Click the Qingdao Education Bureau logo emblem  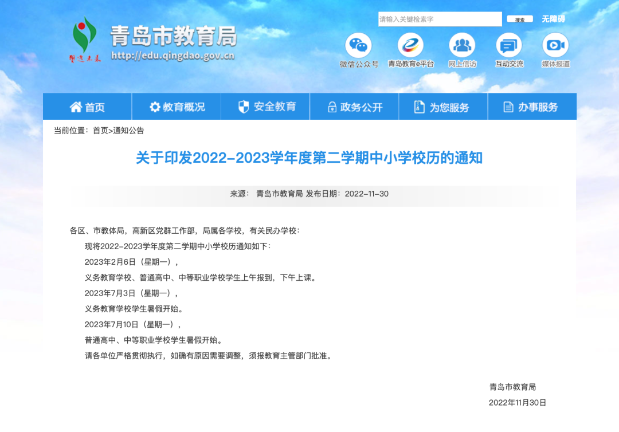(84, 38)
